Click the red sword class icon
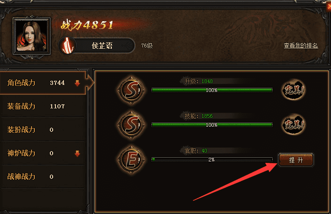331x214 pixels. pyautogui.click(x=67, y=46)
